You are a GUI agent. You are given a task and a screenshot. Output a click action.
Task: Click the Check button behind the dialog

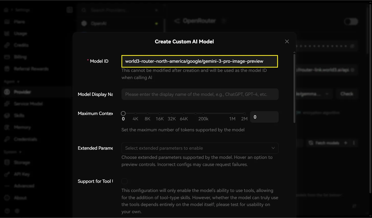[x=347, y=94]
